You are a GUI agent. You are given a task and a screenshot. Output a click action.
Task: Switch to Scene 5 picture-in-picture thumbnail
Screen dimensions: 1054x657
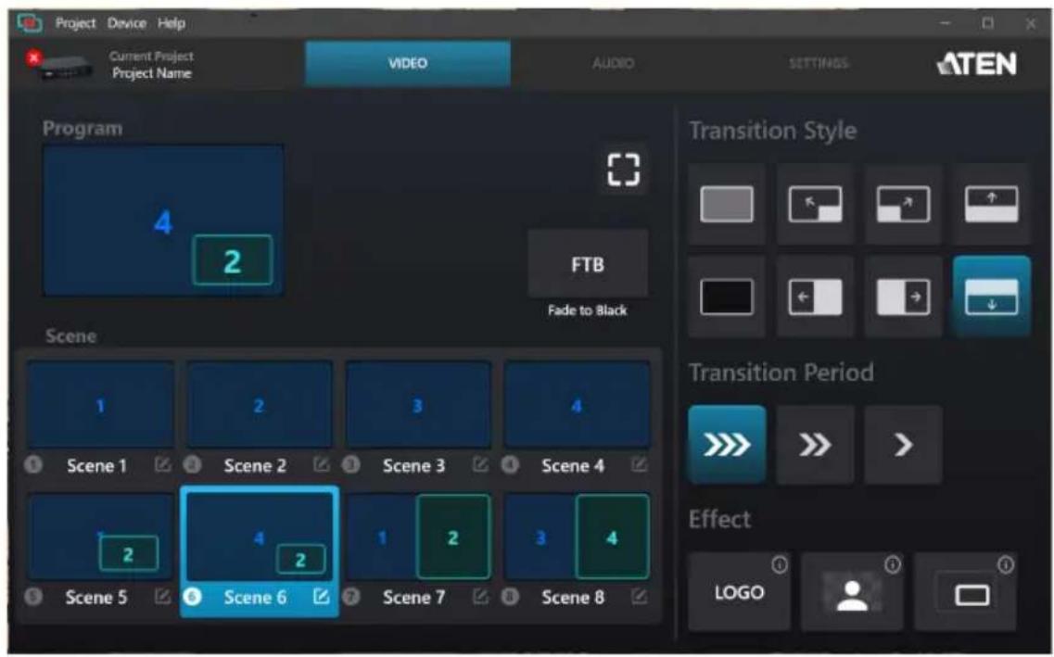[100, 537]
